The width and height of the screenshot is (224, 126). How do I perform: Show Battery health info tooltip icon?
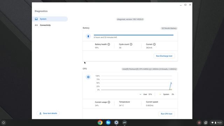(109, 44)
